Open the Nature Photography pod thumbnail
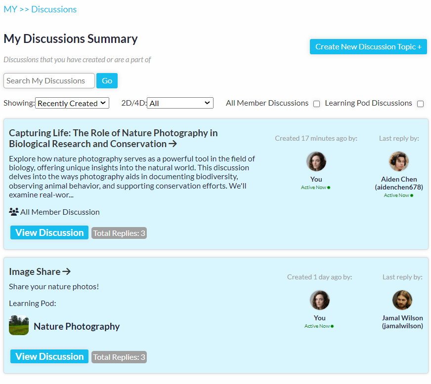The width and height of the screenshot is (431, 384). pyautogui.click(x=19, y=325)
